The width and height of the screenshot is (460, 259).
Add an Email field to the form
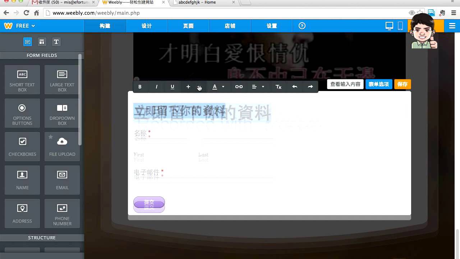coord(62,180)
